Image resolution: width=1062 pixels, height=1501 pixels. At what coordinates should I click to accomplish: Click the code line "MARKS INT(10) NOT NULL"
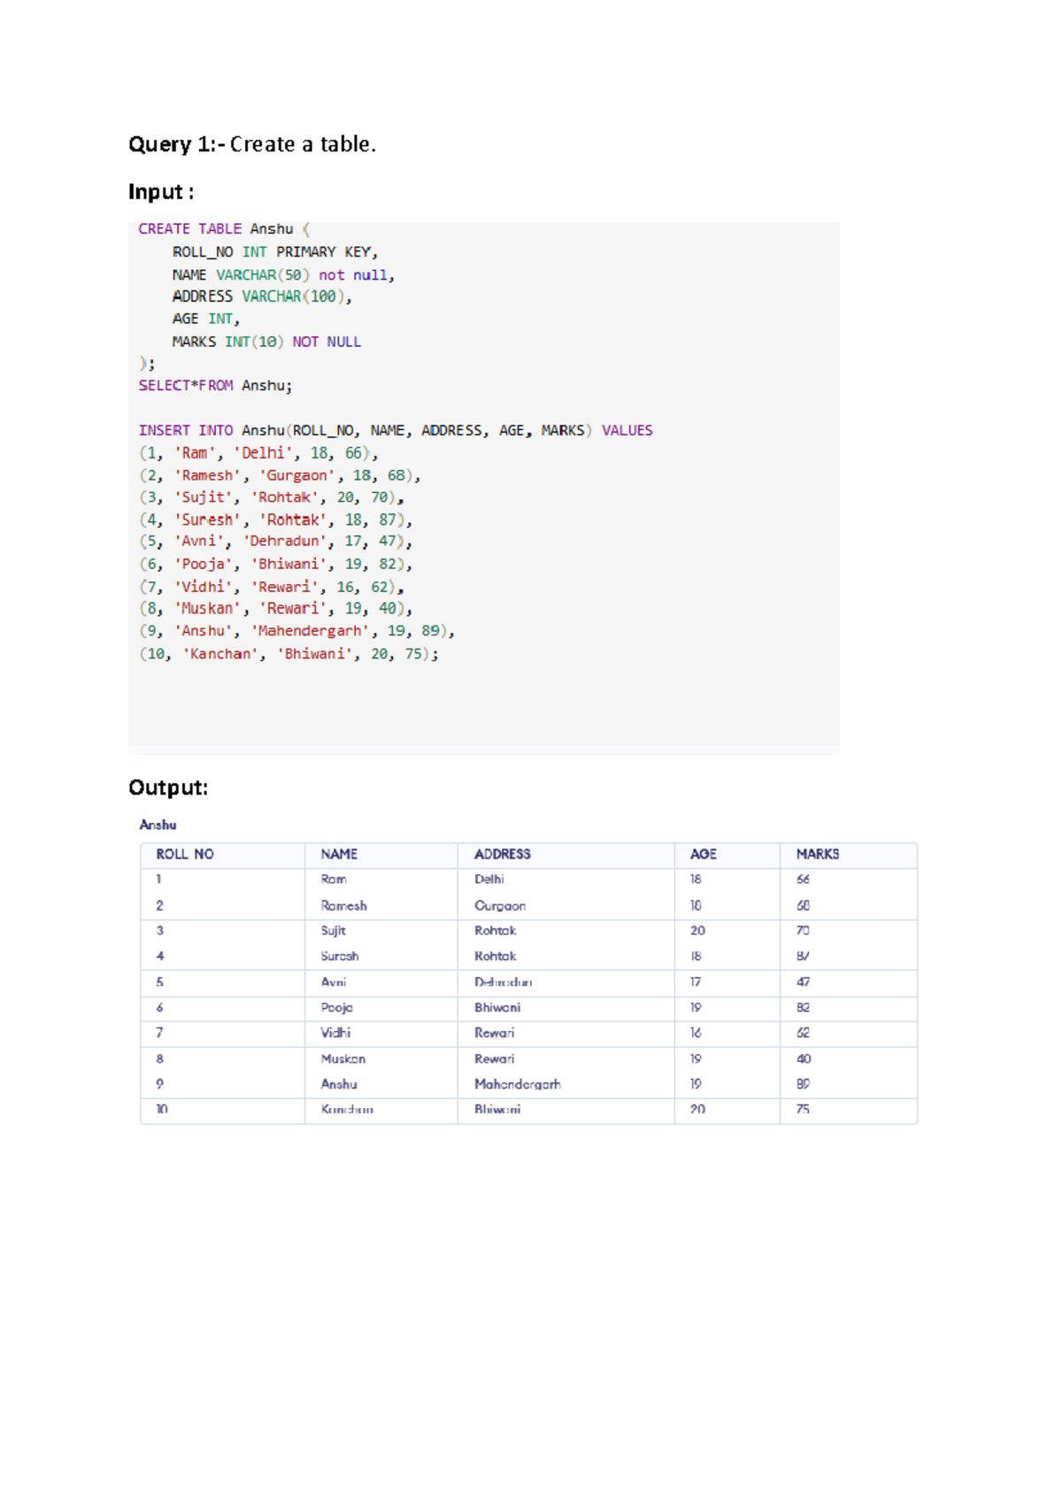click(x=266, y=342)
